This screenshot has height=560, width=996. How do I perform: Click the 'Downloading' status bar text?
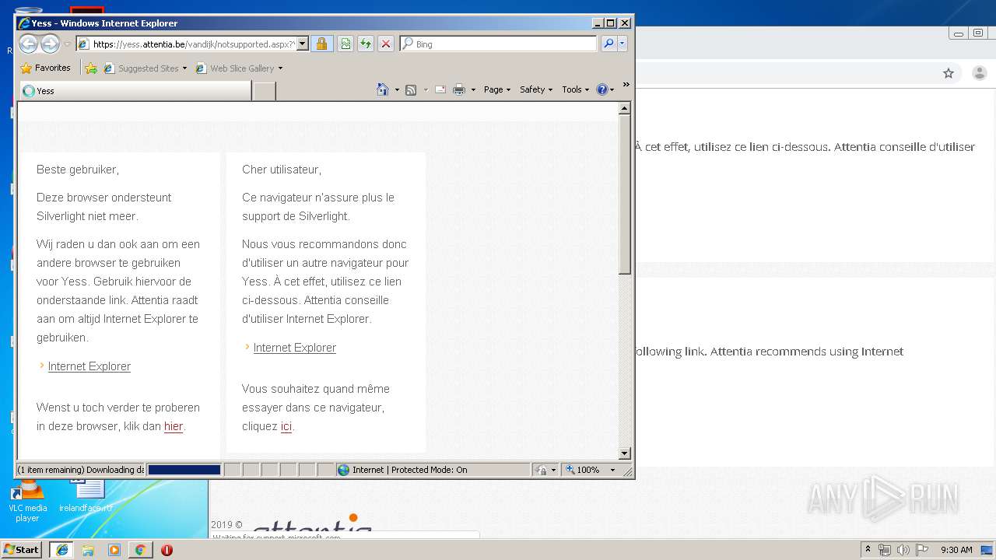[80, 470]
